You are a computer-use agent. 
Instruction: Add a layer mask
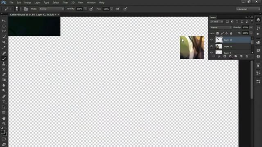point(225,56)
